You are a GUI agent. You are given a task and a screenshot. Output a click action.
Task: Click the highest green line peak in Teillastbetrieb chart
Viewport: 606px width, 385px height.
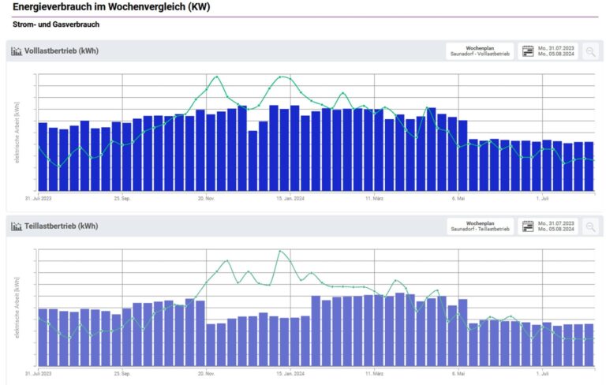(280, 251)
